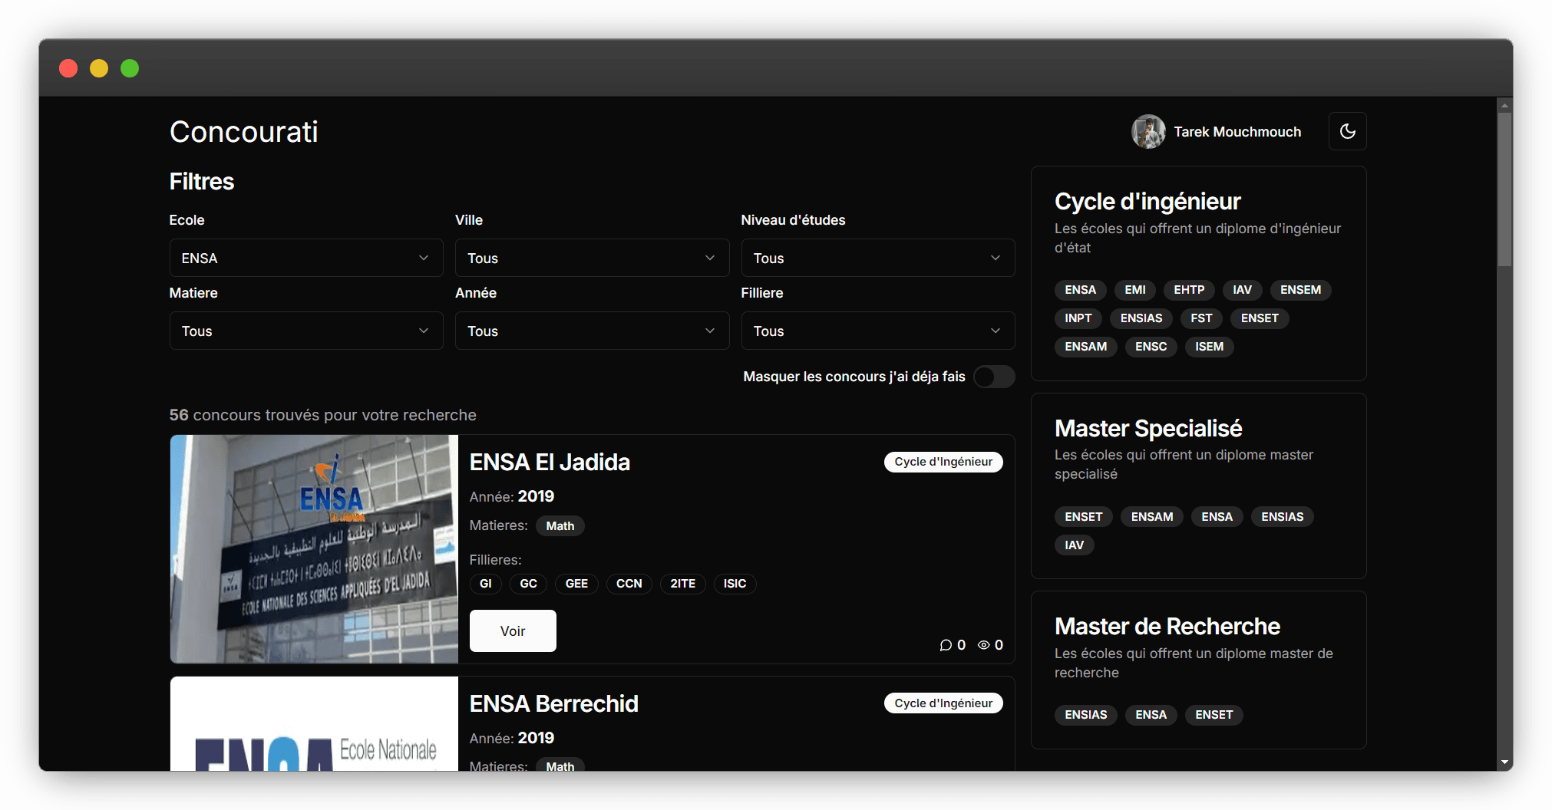Click the GEE filliere tag
The height and width of the screenshot is (810, 1552).
tap(576, 584)
